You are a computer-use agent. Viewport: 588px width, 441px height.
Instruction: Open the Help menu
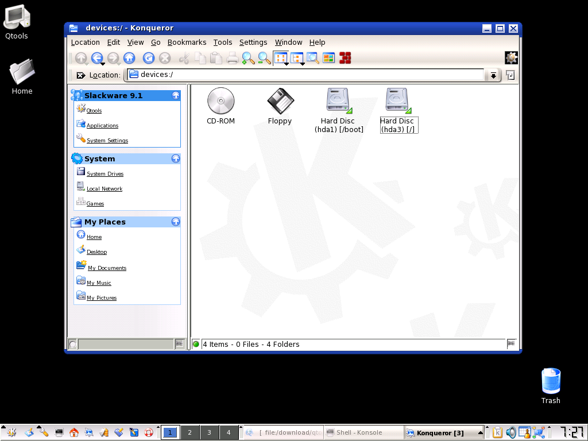point(317,42)
